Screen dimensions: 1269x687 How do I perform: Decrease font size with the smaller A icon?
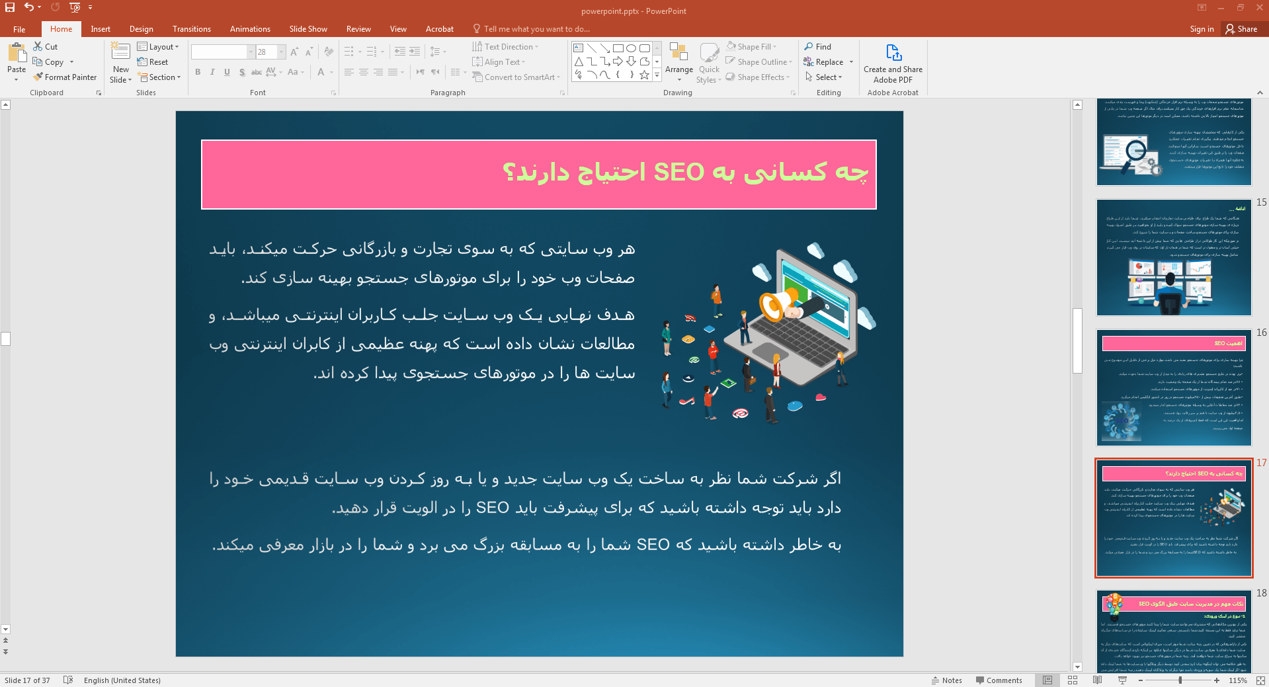(x=309, y=52)
